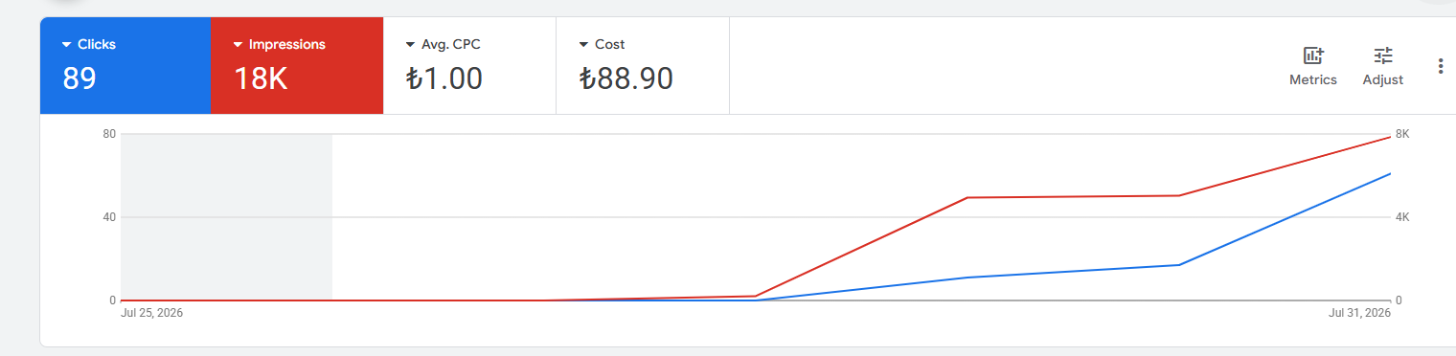The height and width of the screenshot is (356, 1456).
Task: Expand the Impressions metric dropdown arrow
Action: pyautogui.click(x=239, y=45)
